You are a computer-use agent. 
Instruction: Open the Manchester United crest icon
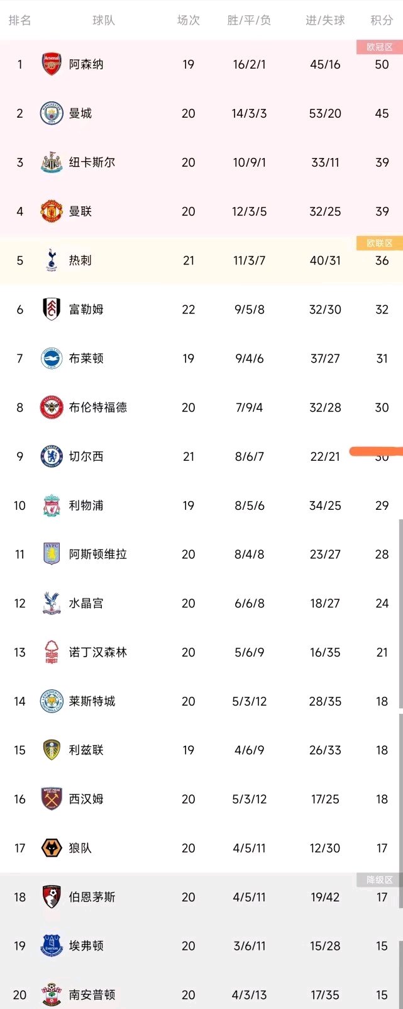tap(52, 211)
